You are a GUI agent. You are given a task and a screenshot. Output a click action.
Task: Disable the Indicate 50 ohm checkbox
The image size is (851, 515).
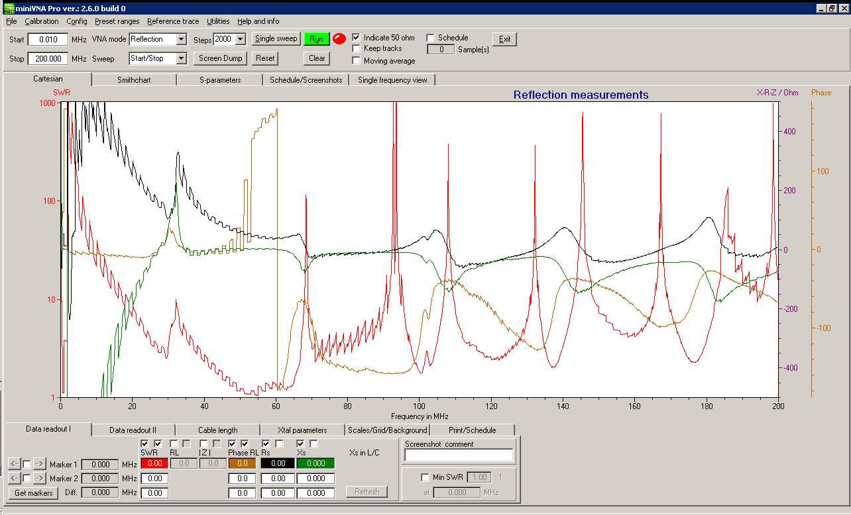[x=357, y=38]
